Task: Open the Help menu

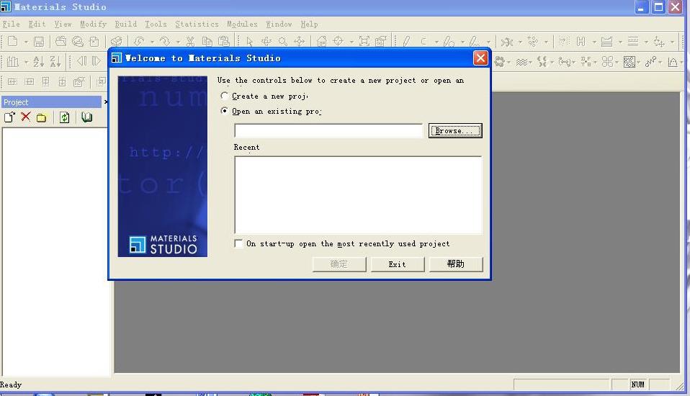Action: tap(309, 24)
